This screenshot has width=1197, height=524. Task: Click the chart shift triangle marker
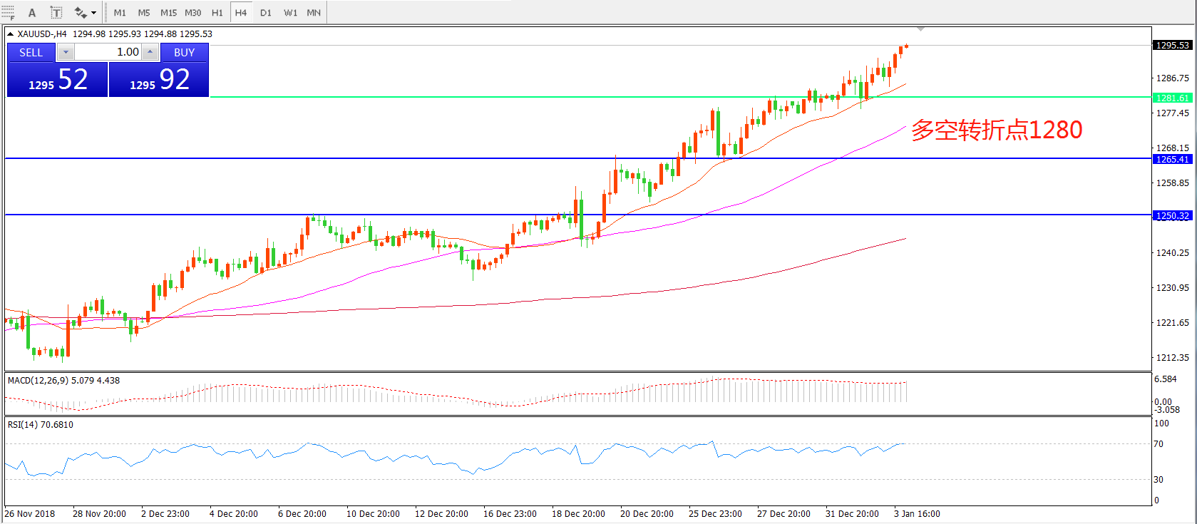tap(921, 29)
